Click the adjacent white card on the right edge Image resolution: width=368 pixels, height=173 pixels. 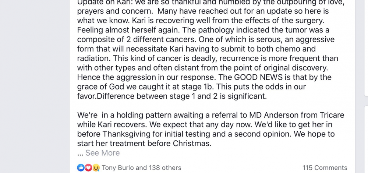coord(366,47)
